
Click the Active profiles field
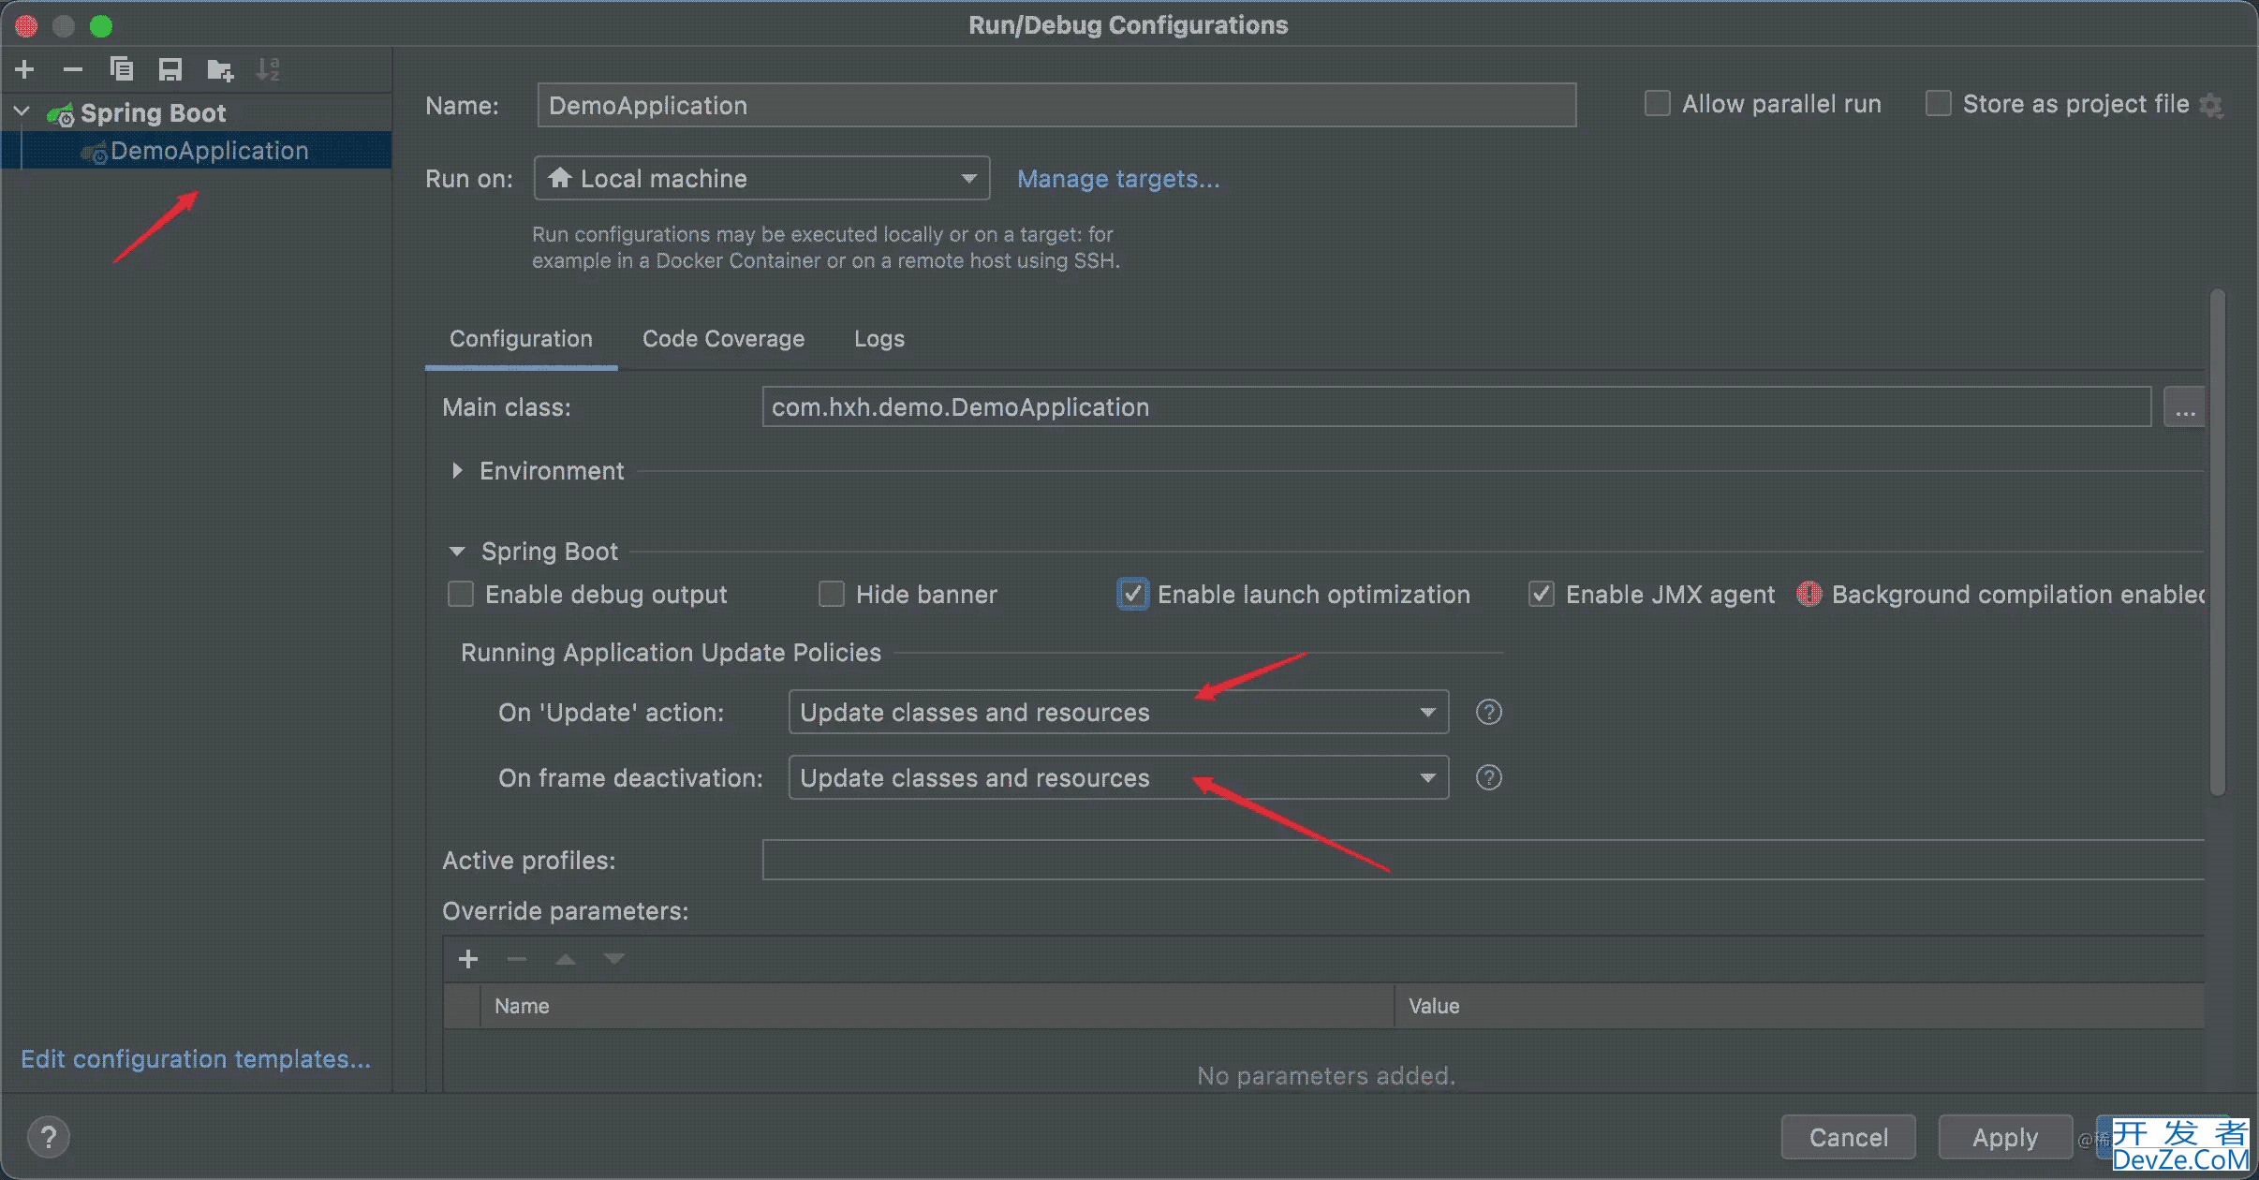point(1484,860)
